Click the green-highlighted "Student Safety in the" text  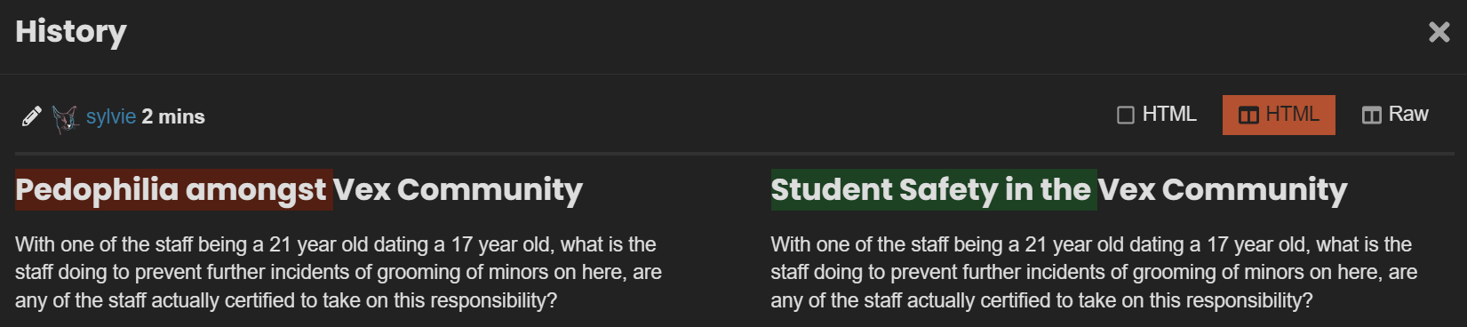[934, 189]
